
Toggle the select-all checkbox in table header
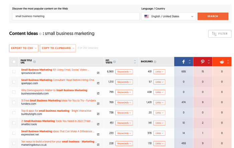click(14, 62)
